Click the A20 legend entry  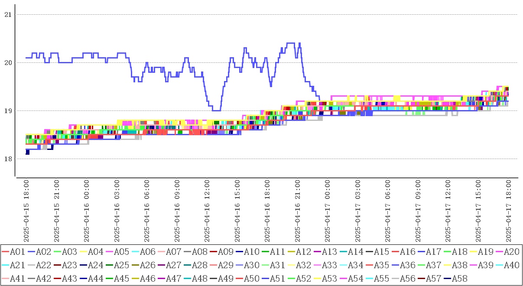(x=511, y=251)
